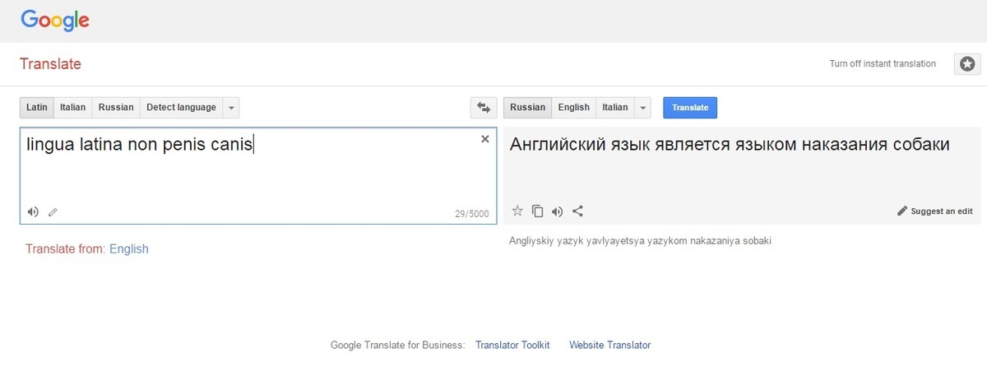The height and width of the screenshot is (371, 987).
Task: Select English as target language
Action: [x=573, y=108]
